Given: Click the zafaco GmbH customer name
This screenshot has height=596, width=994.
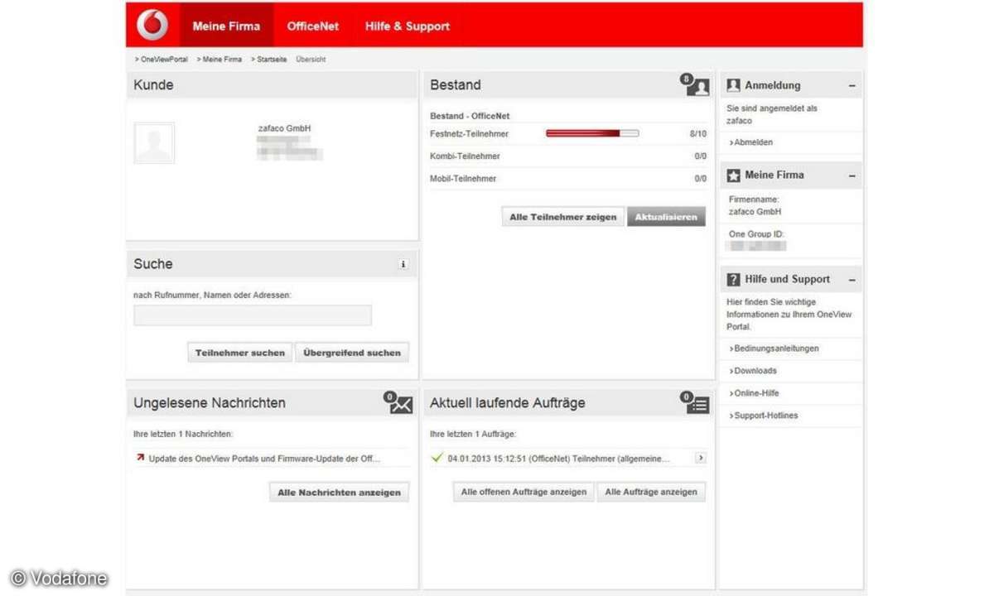Looking at the screenshot, I should pyautogui.click(x=285, y=128).
